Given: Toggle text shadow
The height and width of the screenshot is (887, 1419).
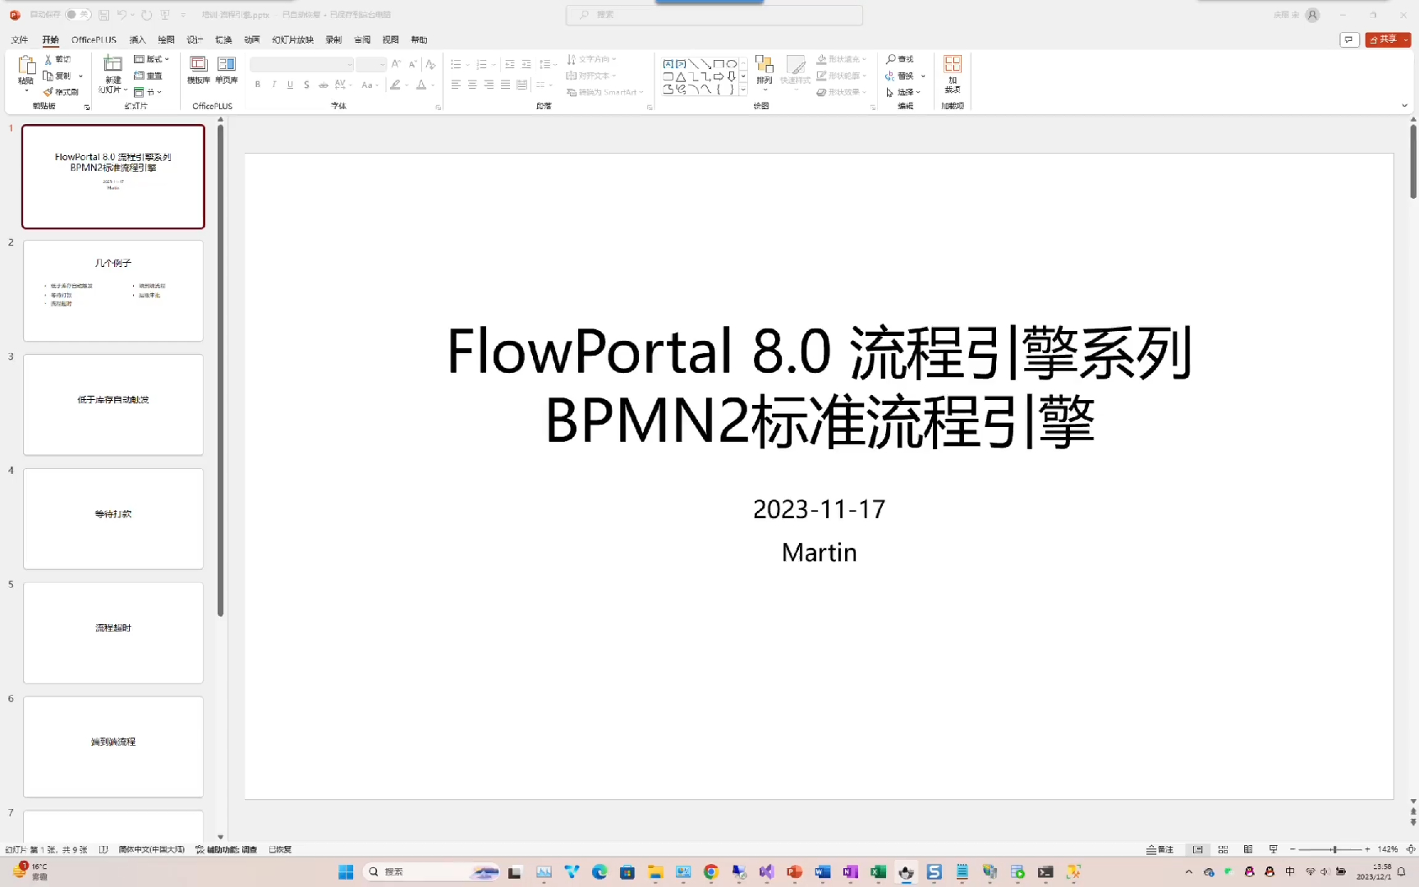Looking at the screenshot, I should tap(306, 85).
